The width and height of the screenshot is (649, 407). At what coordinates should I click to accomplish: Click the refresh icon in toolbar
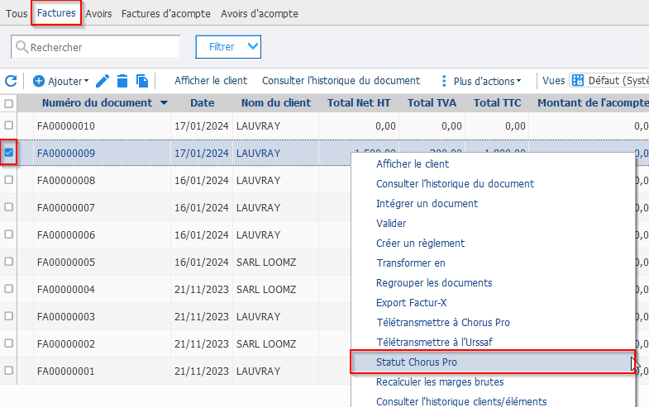point(11,81)
